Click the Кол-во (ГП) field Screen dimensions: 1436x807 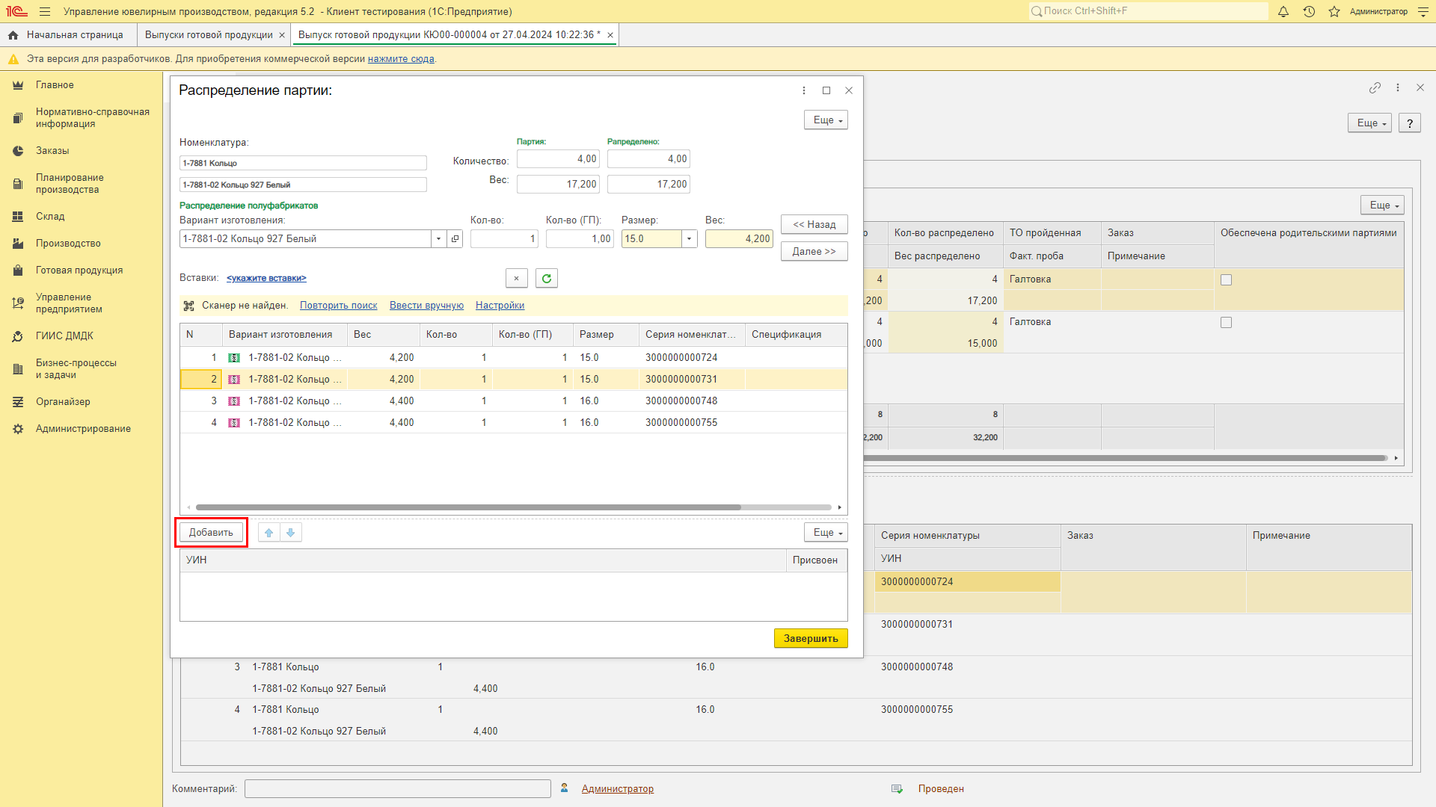(580, 239)
